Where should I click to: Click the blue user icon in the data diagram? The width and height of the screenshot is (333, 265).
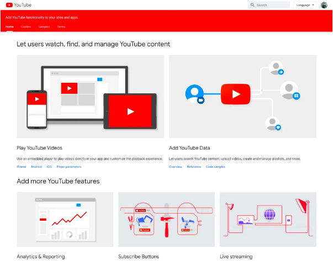[x=193, y=92]
